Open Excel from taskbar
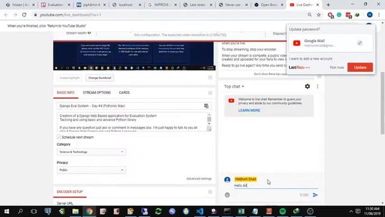Viewport: 385px width, 217px height. click(x=241, y=211)
